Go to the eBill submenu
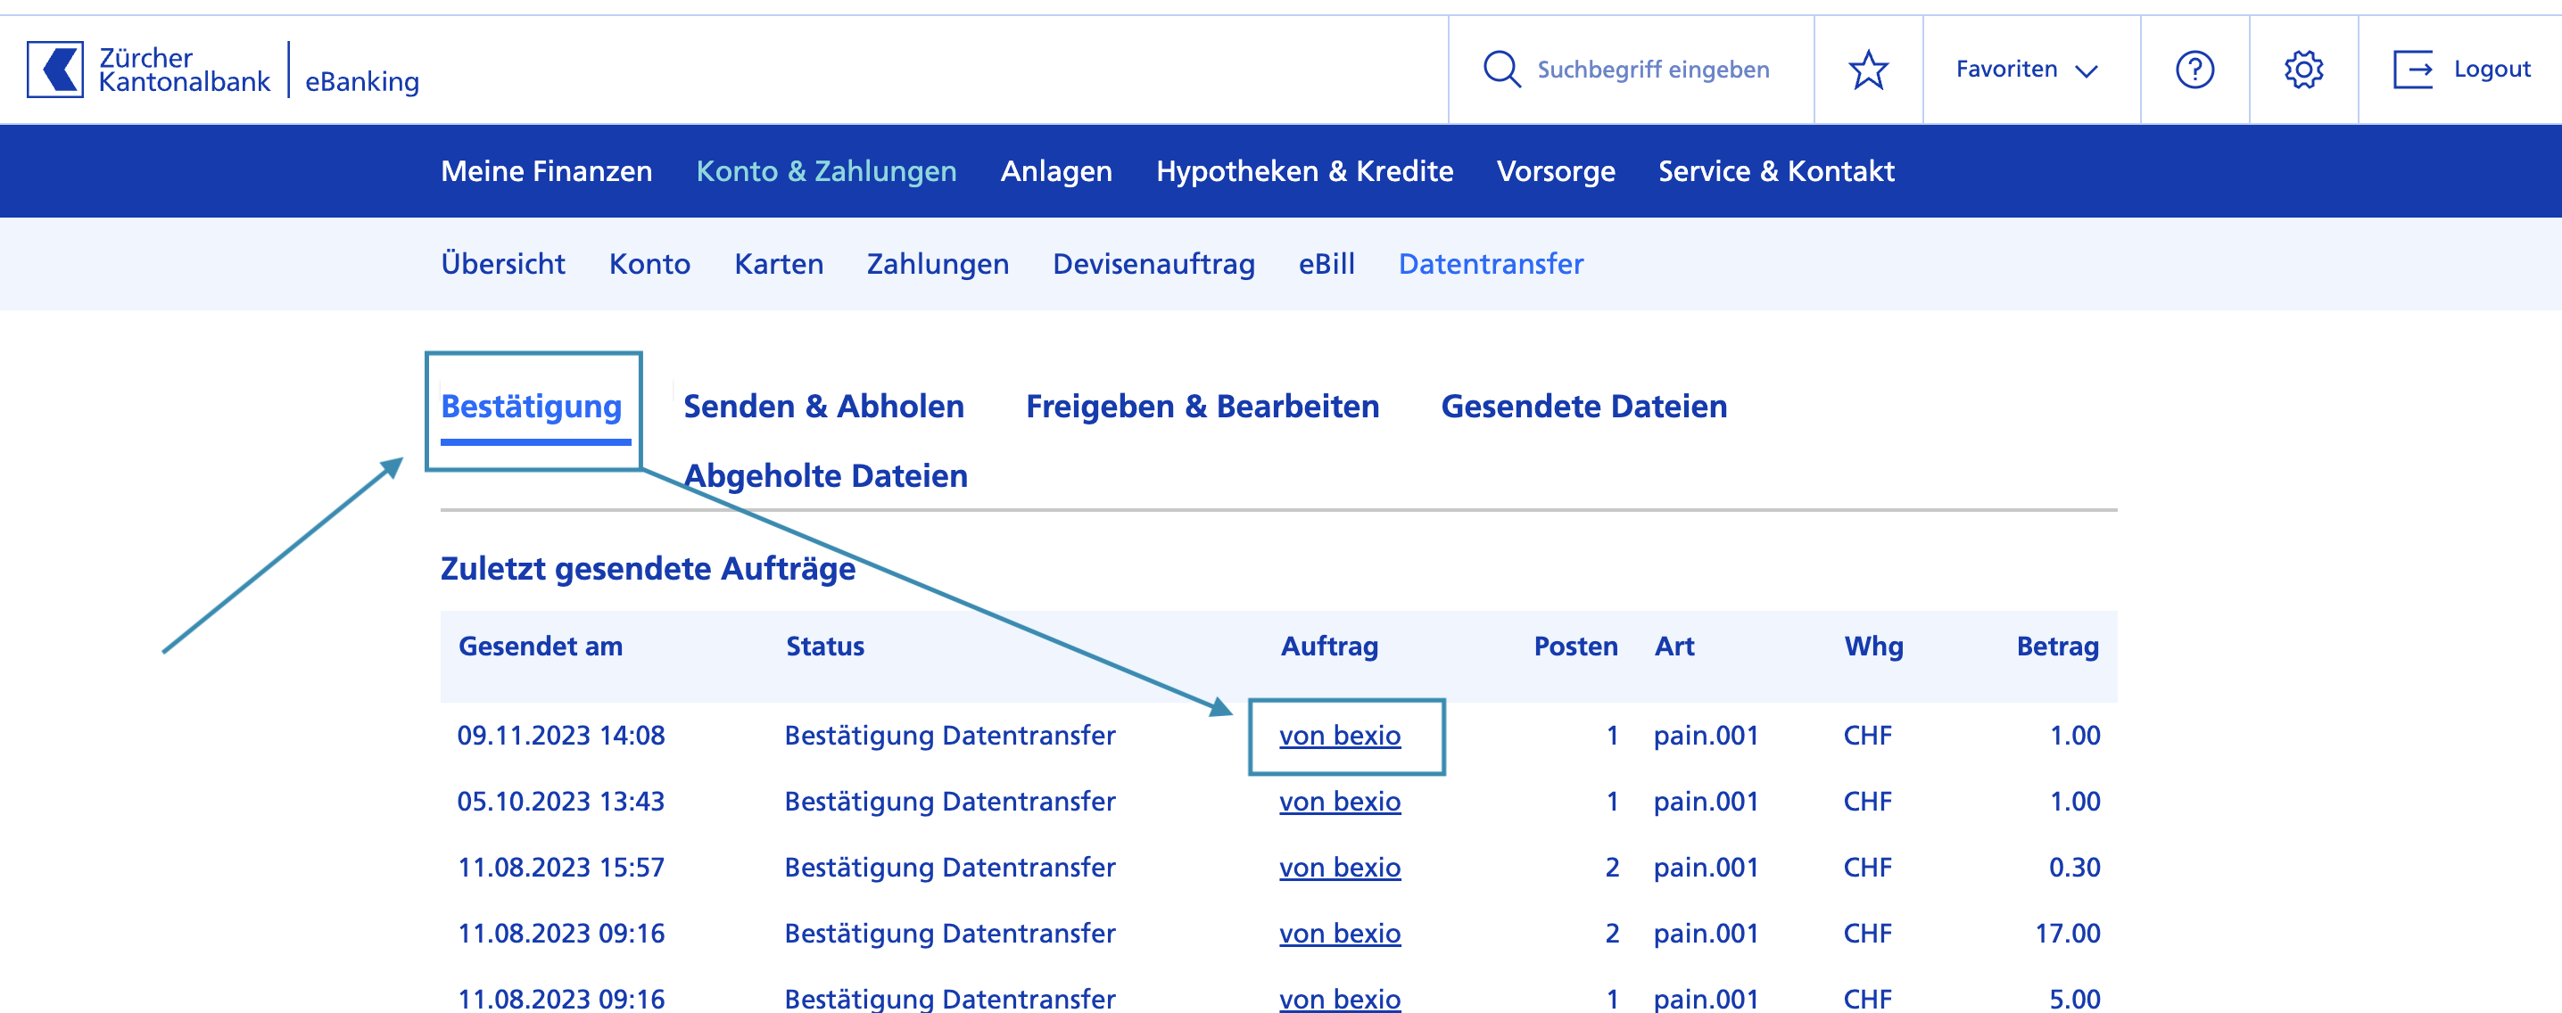Image resolution: width=2562 pixels, height=1013 pixels. point(1326,263)
